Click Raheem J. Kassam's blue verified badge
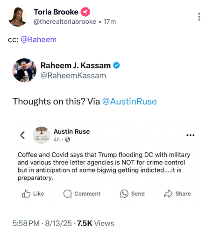213x233 pixels. click(x=116, y=65)
